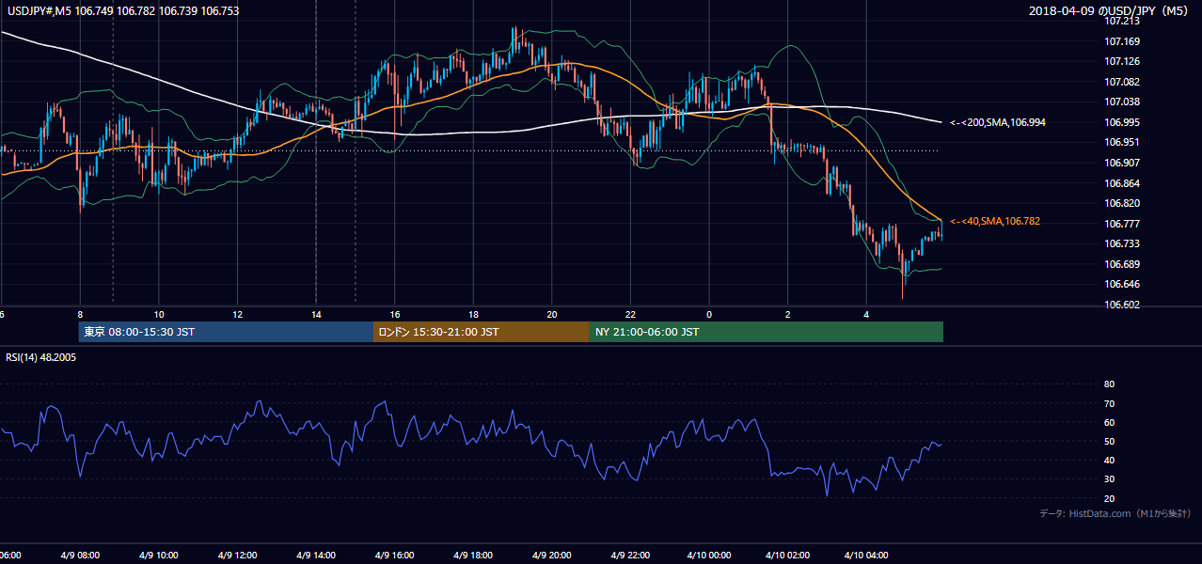
Task: Click price axis value 107.213
Action: pyautogui.click(x=1123, y=21)
